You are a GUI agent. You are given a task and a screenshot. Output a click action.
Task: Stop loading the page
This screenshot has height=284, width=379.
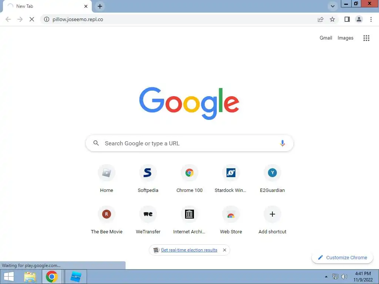32,19
